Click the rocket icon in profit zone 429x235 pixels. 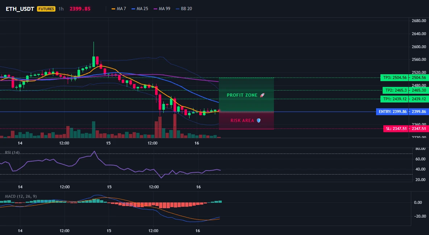(x=262, y=95)
